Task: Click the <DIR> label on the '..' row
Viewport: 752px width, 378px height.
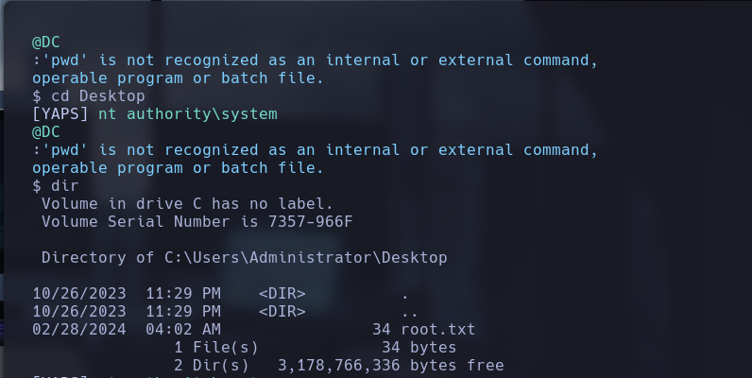Action: click(282, 312)
